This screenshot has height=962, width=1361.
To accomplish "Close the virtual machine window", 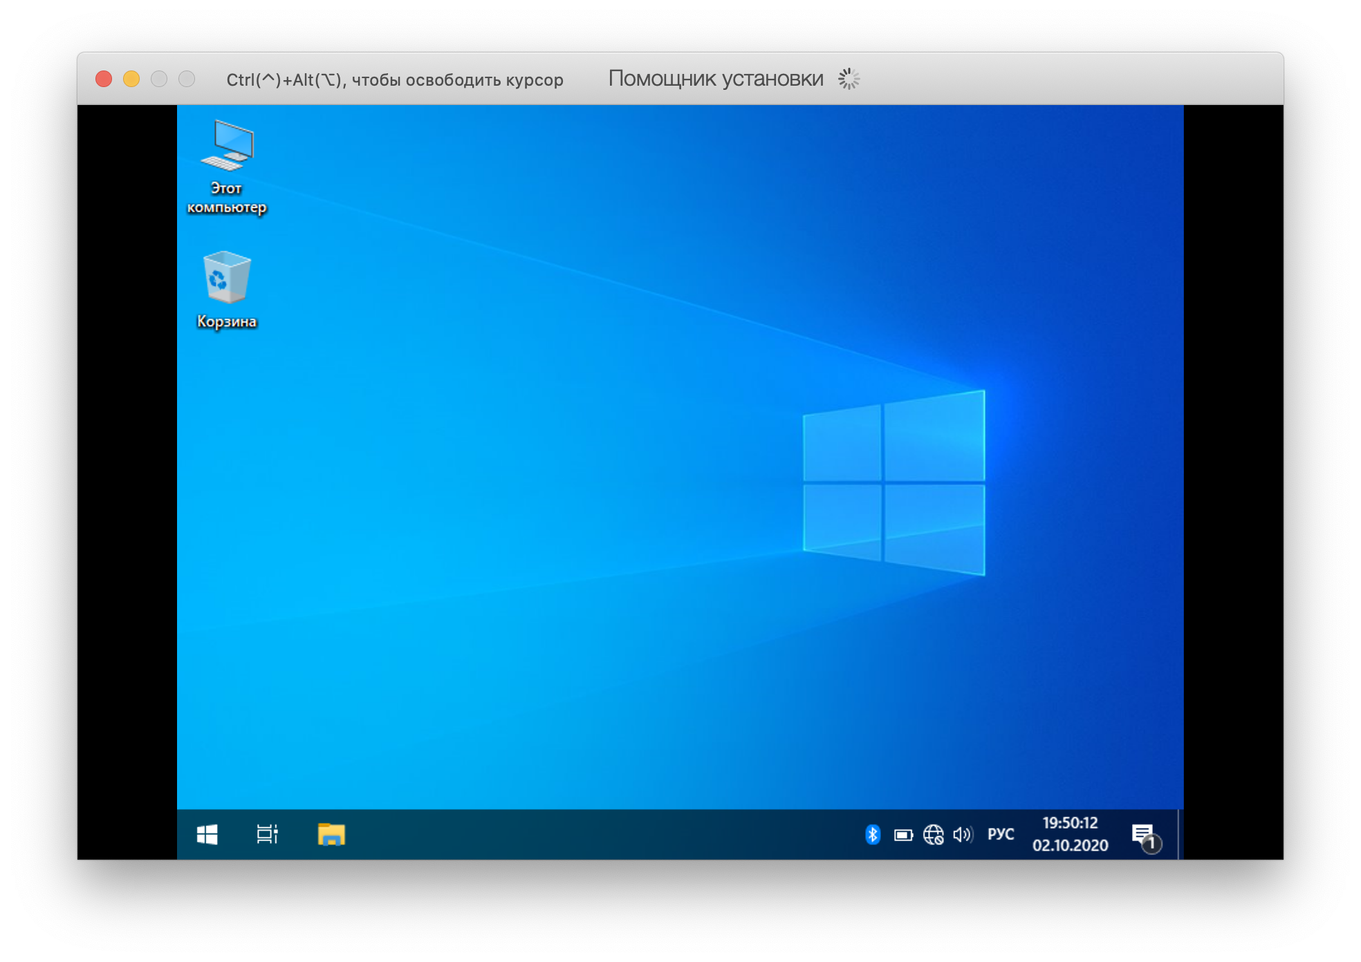I will pos(104,79).
